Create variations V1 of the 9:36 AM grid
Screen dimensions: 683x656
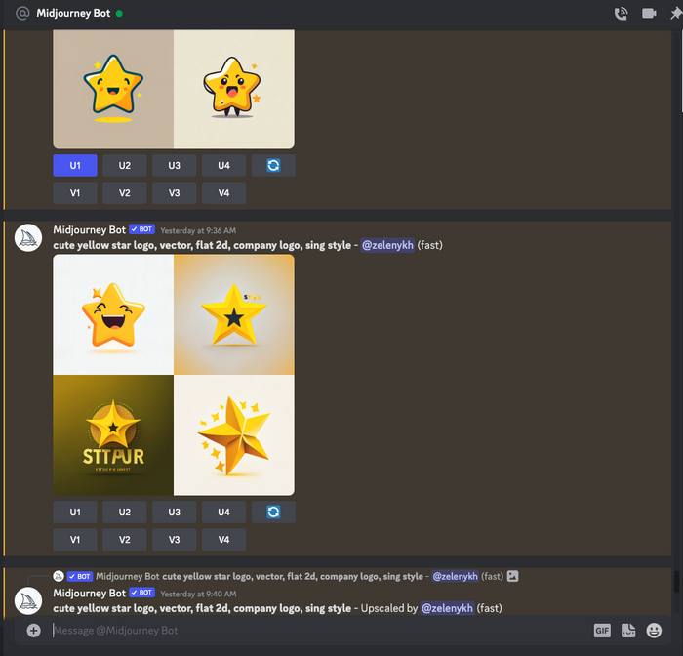click(x=75, y=540)
